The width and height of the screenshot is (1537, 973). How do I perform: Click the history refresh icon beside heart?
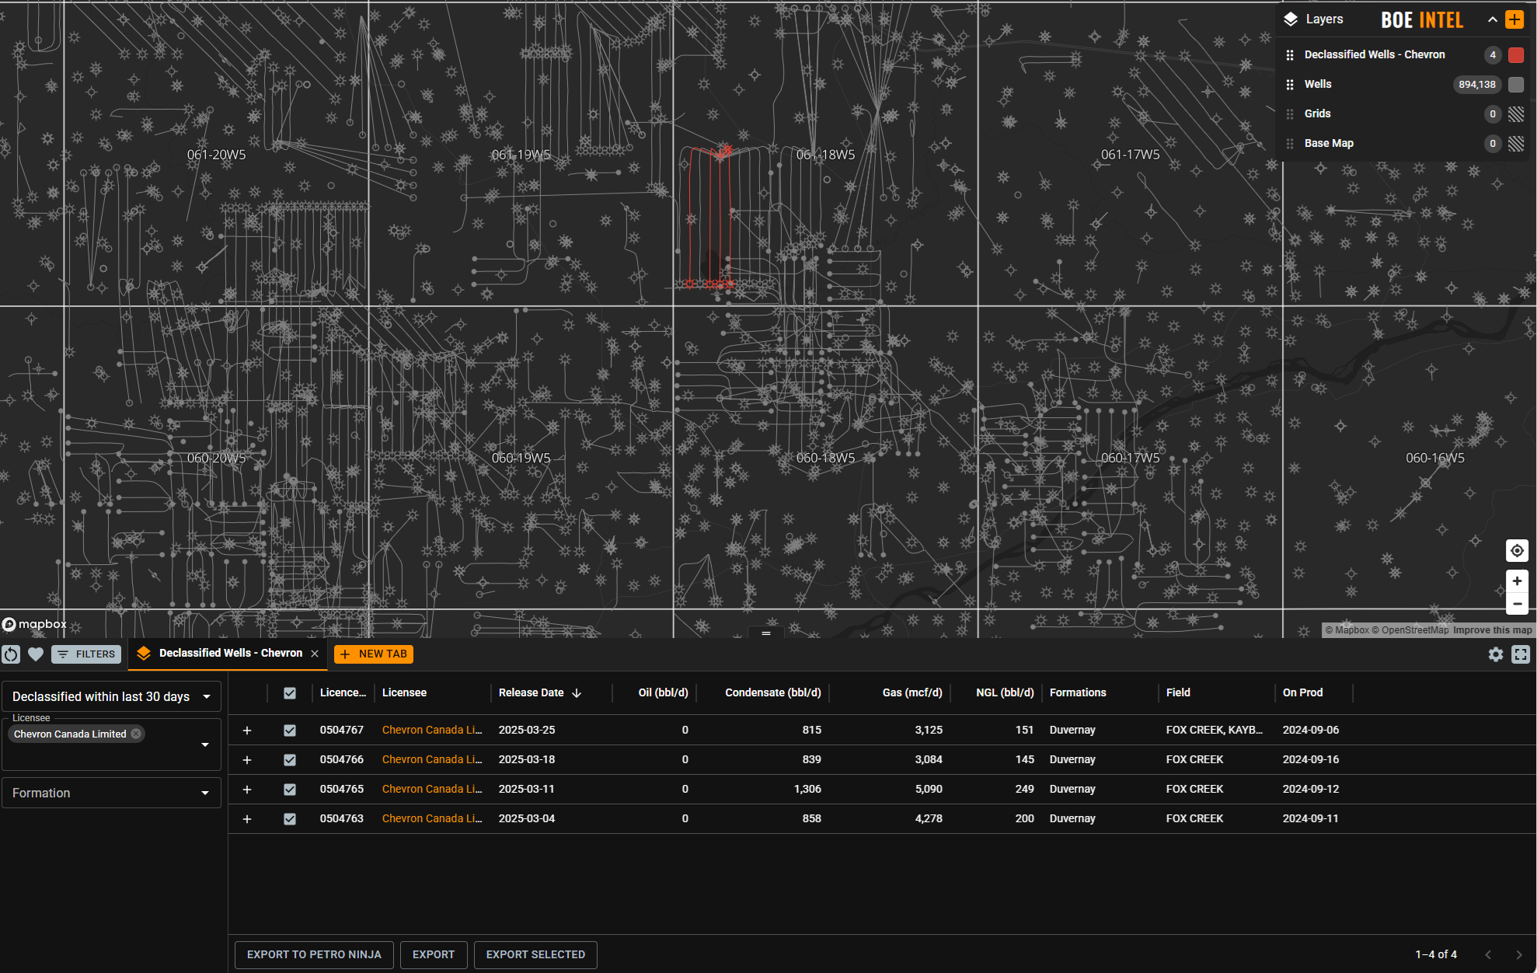click(11, 654)
